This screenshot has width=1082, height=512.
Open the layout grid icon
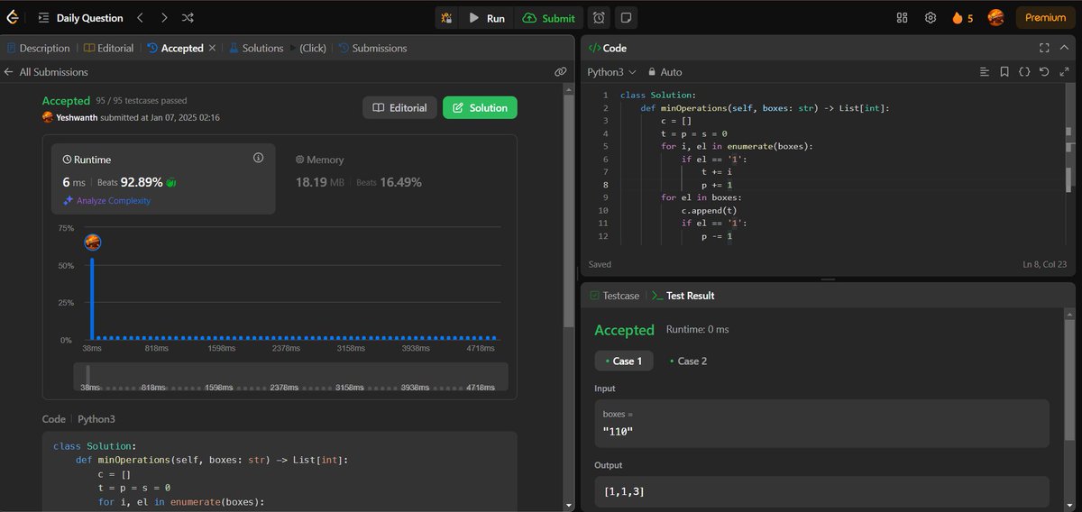902,17
